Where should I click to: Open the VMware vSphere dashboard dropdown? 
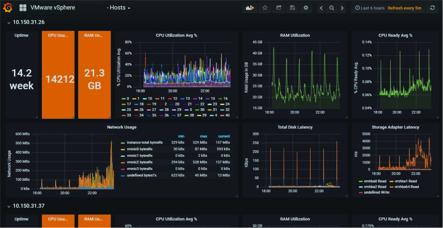click(x=53, y=8)
